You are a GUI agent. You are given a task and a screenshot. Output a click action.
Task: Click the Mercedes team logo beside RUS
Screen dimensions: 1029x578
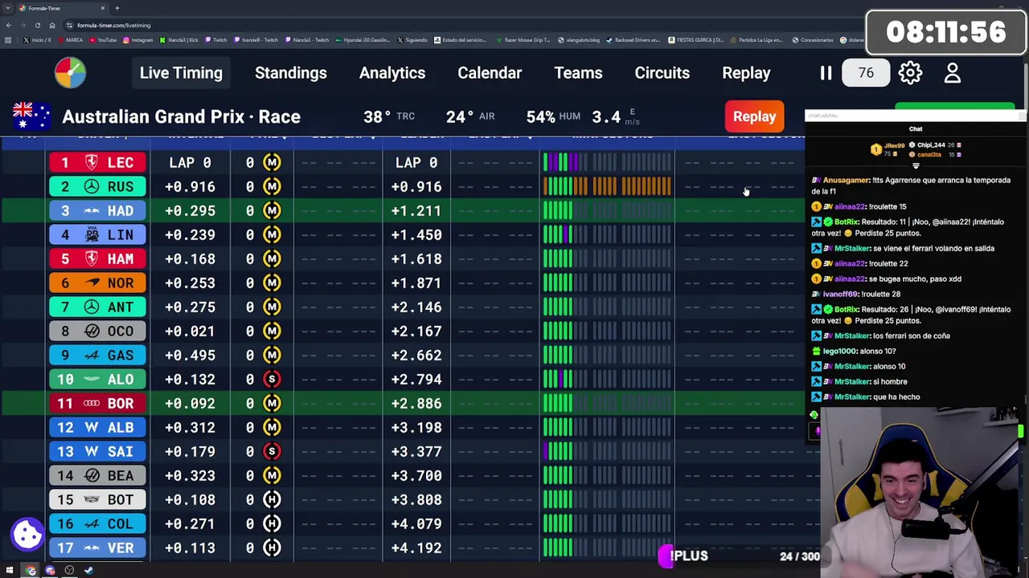(x=92, y=187)
